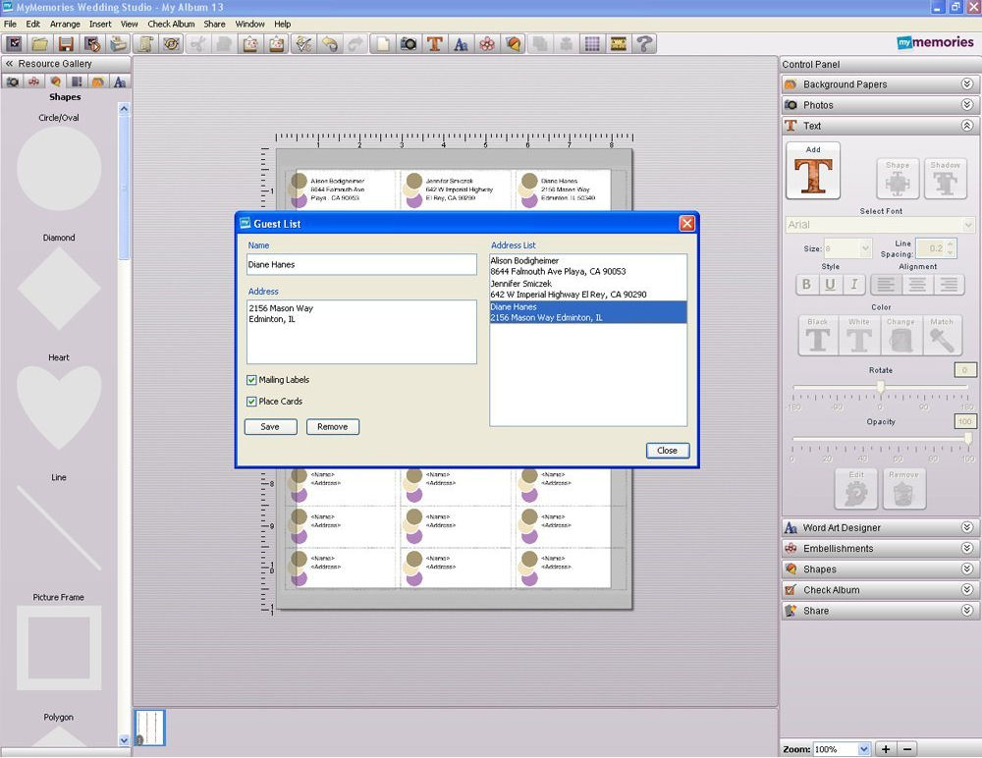Click the zoom out minus button
Screen dimensions: 982x758
click(906, 748)
